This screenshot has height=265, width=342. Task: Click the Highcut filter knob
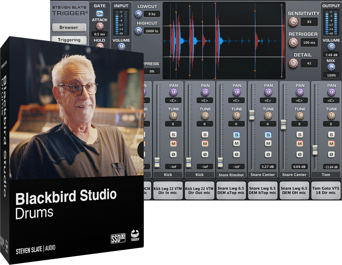[138, 31]
